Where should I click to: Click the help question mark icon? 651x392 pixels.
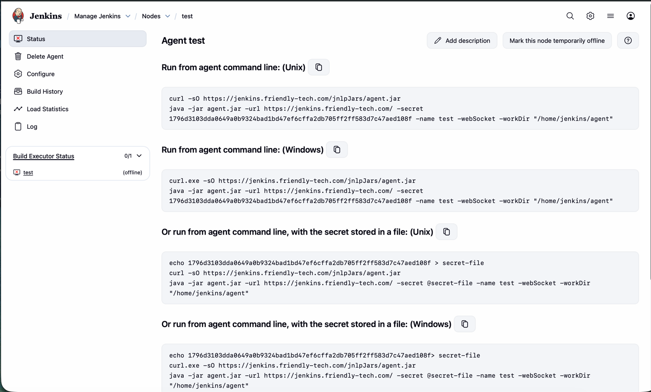coord(628,40)
